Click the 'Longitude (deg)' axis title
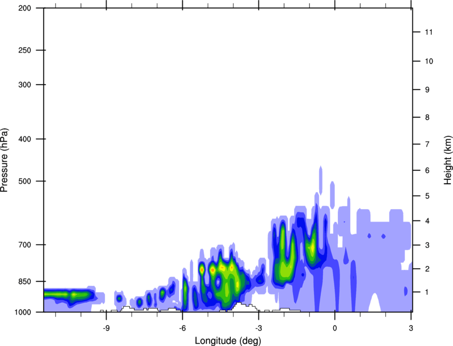 click(228, 340)
